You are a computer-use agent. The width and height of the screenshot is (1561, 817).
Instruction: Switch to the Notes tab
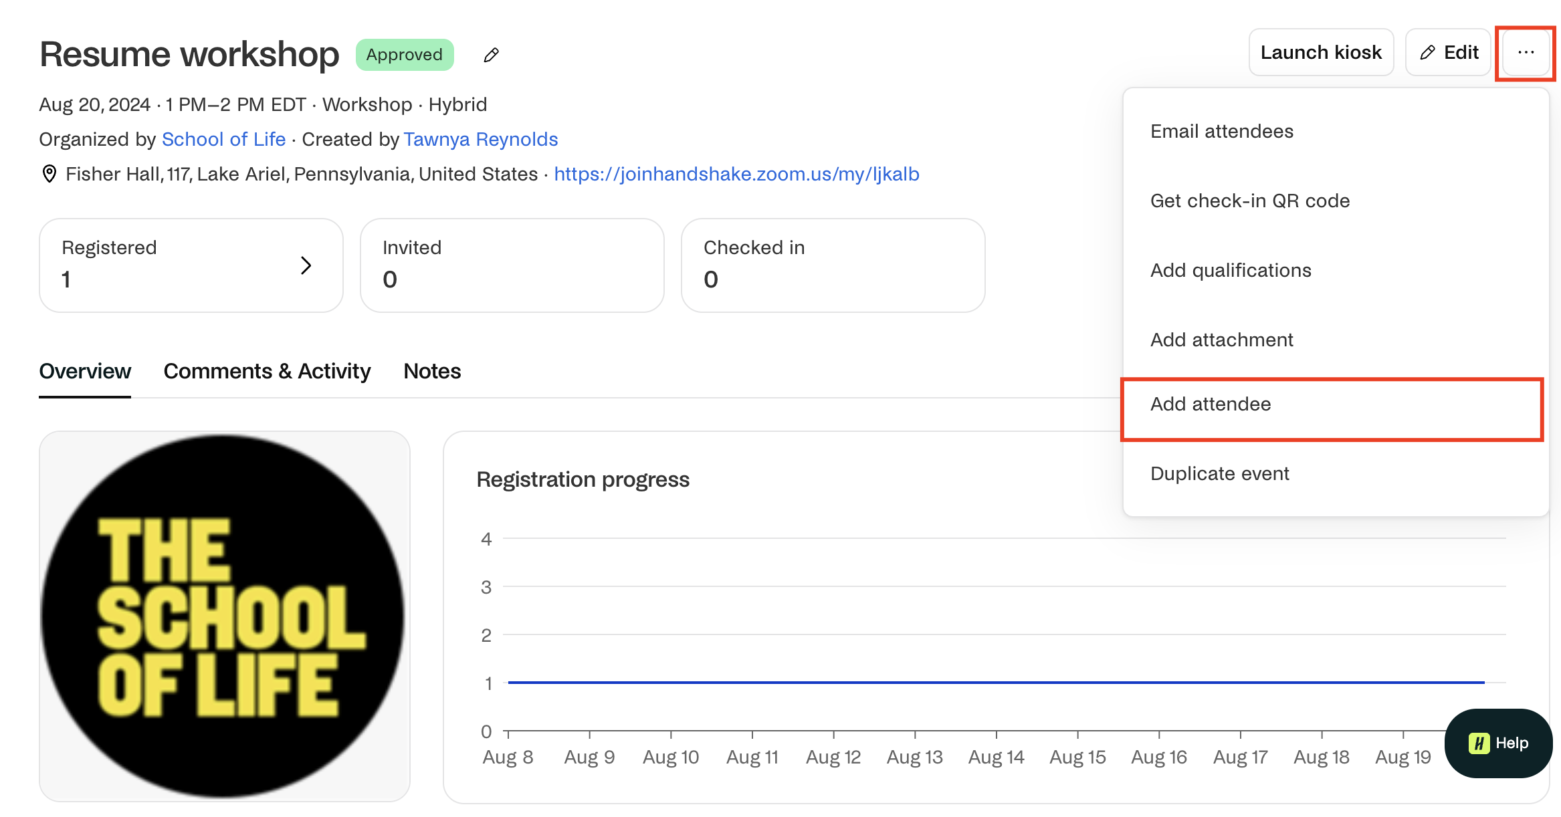point(432,371)
